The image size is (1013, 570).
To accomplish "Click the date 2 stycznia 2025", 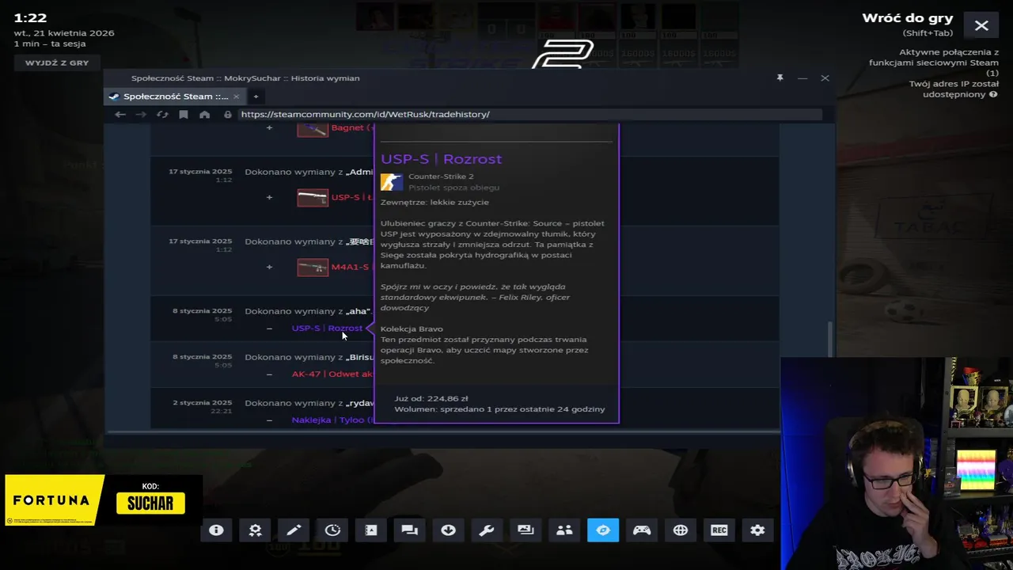I will point(202,403).
